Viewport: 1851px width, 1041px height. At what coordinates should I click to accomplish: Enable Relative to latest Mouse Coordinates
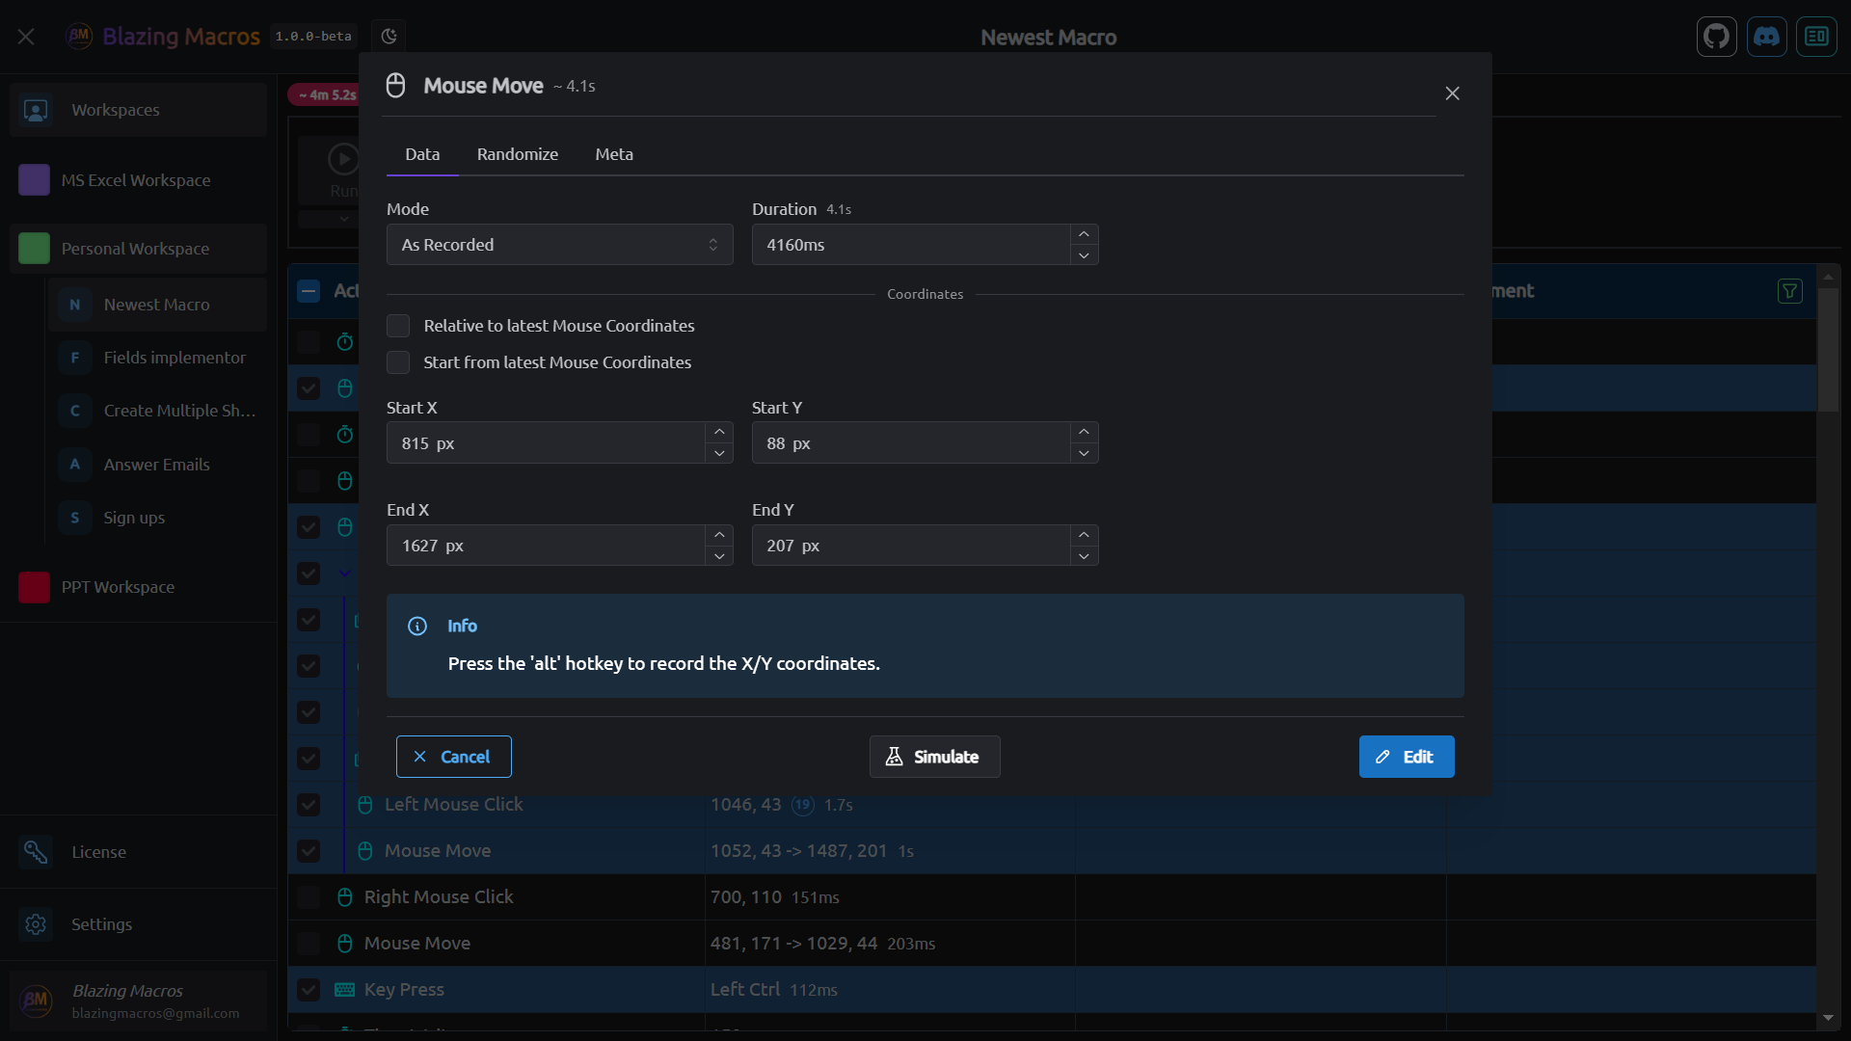point(398,326)
